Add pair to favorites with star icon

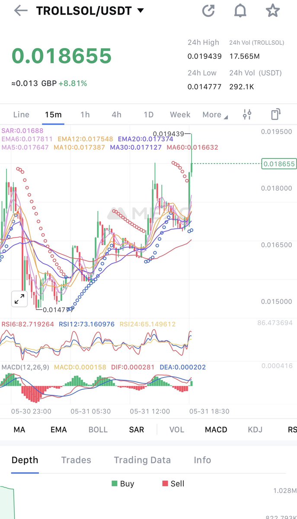[x=272, y=10]
